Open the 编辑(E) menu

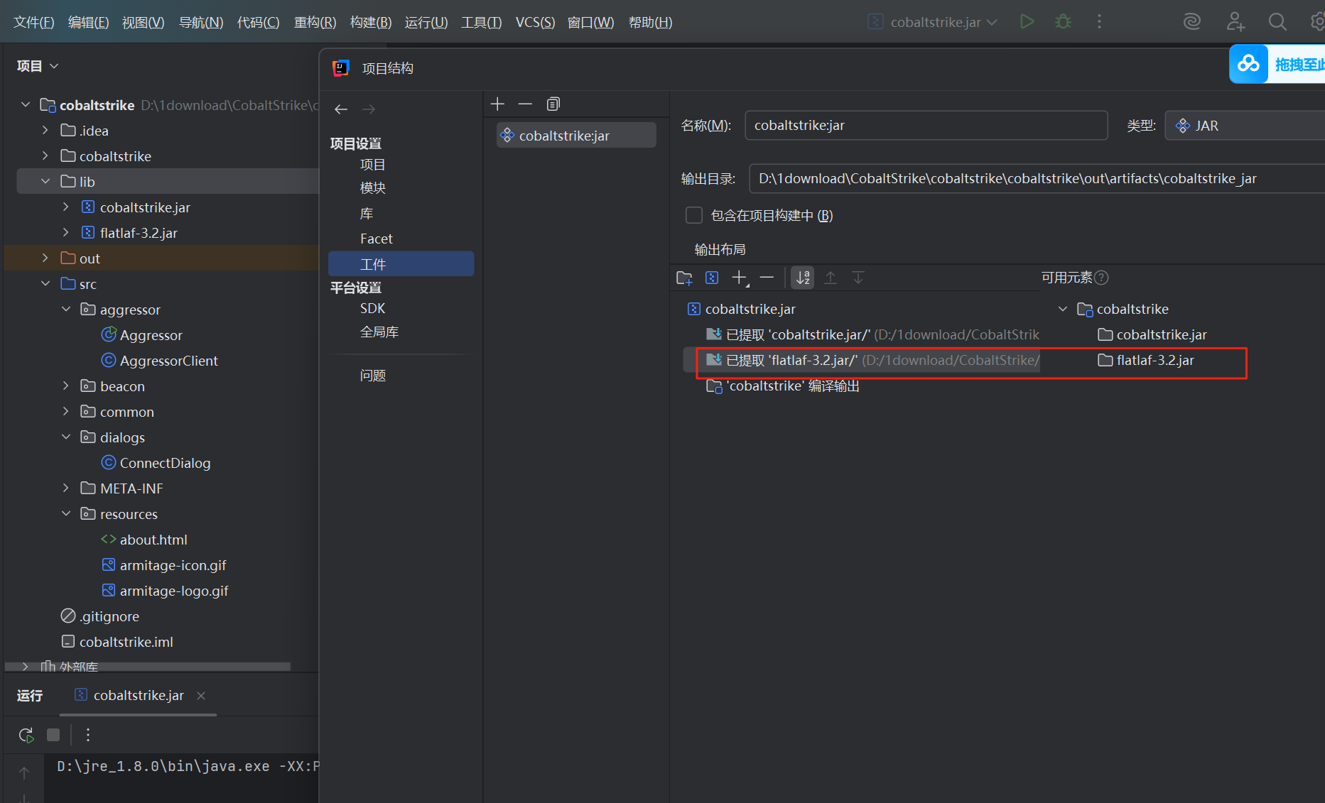pyautogui.click(x=88, y=22)
